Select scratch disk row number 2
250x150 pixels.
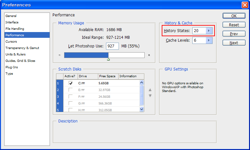(x=60, y=90)
